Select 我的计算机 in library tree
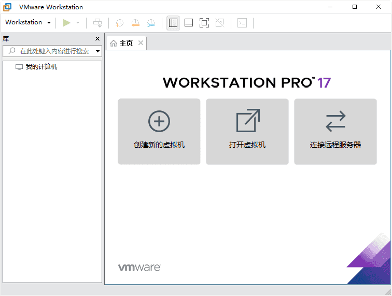 click(x=41, y=67)
